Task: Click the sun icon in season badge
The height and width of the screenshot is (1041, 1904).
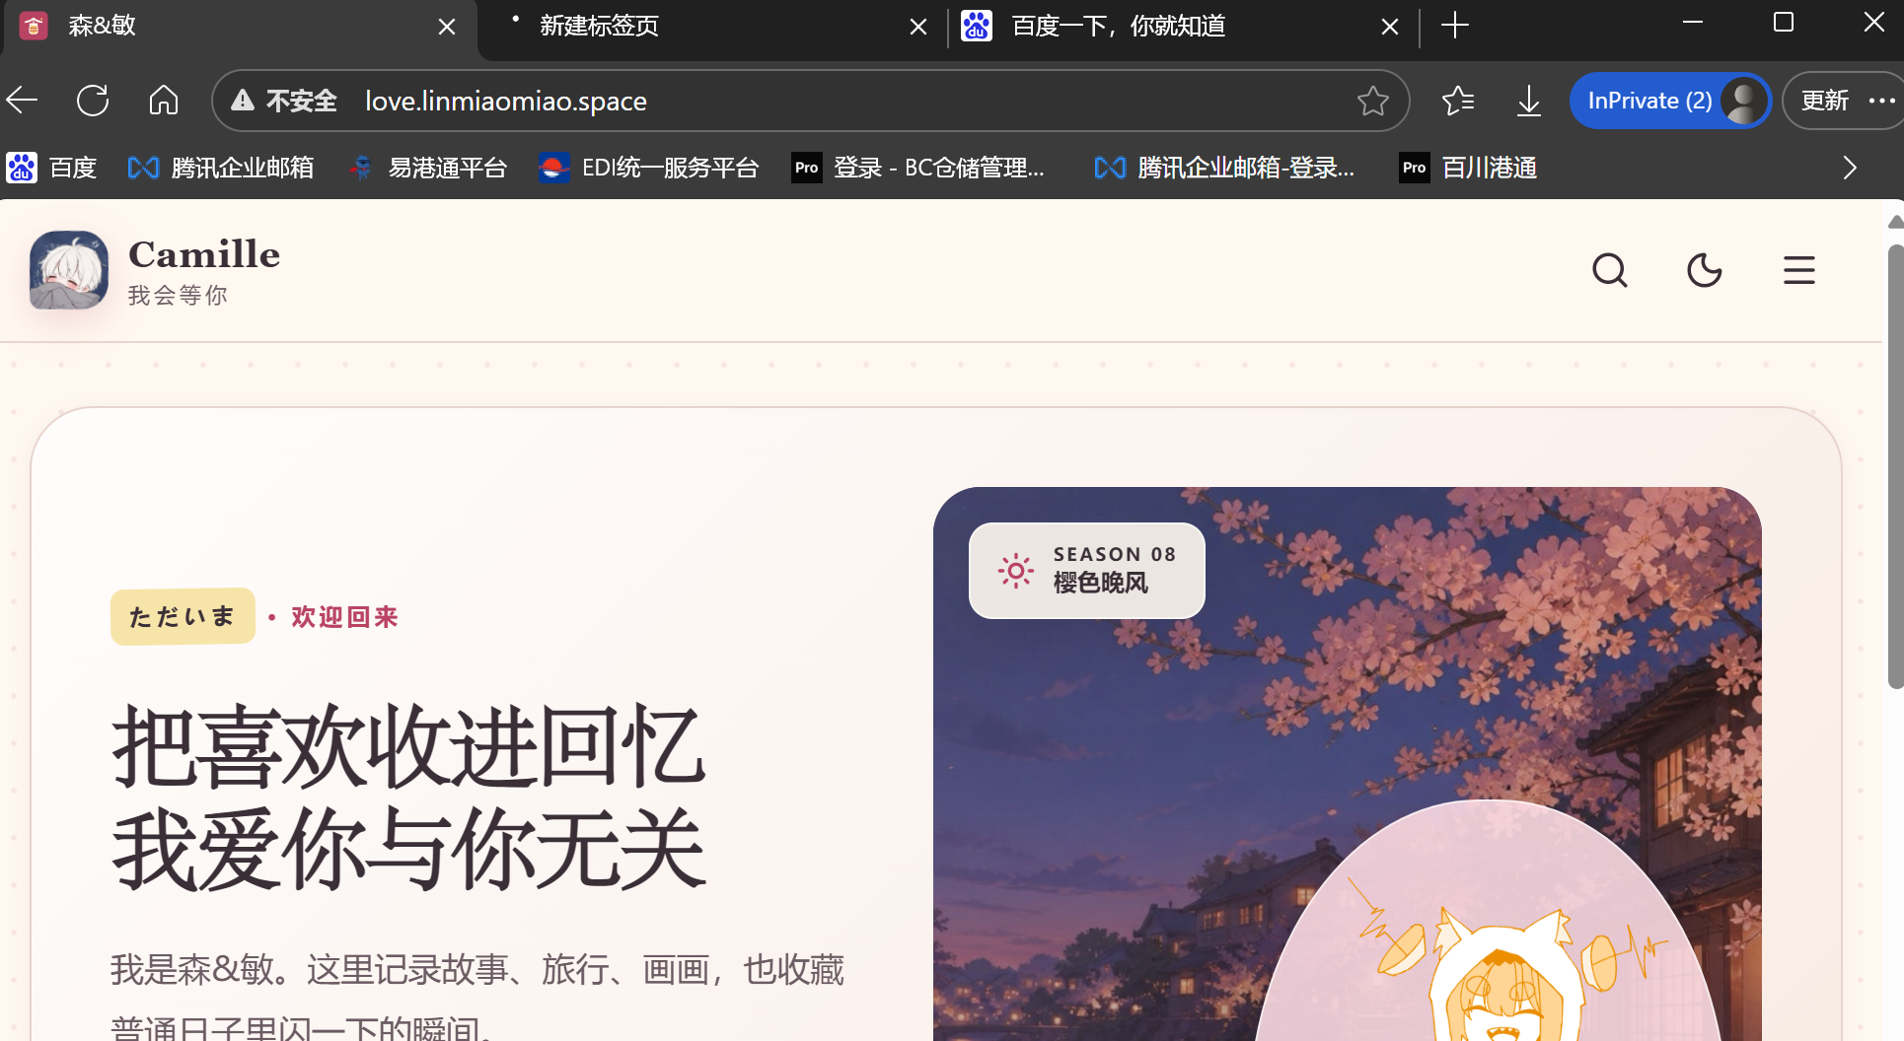Action: click(1015, 570)
